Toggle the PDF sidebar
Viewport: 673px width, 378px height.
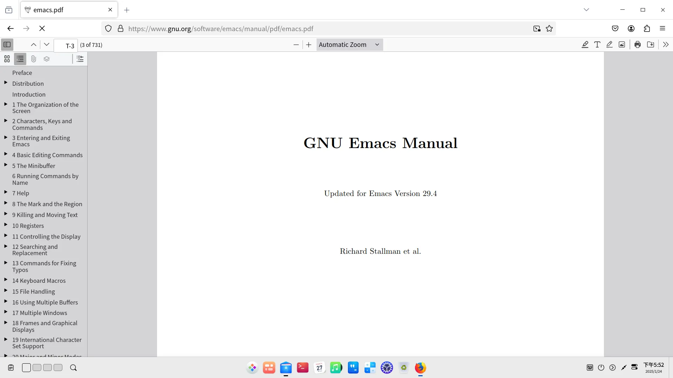(x=7, y=44)
